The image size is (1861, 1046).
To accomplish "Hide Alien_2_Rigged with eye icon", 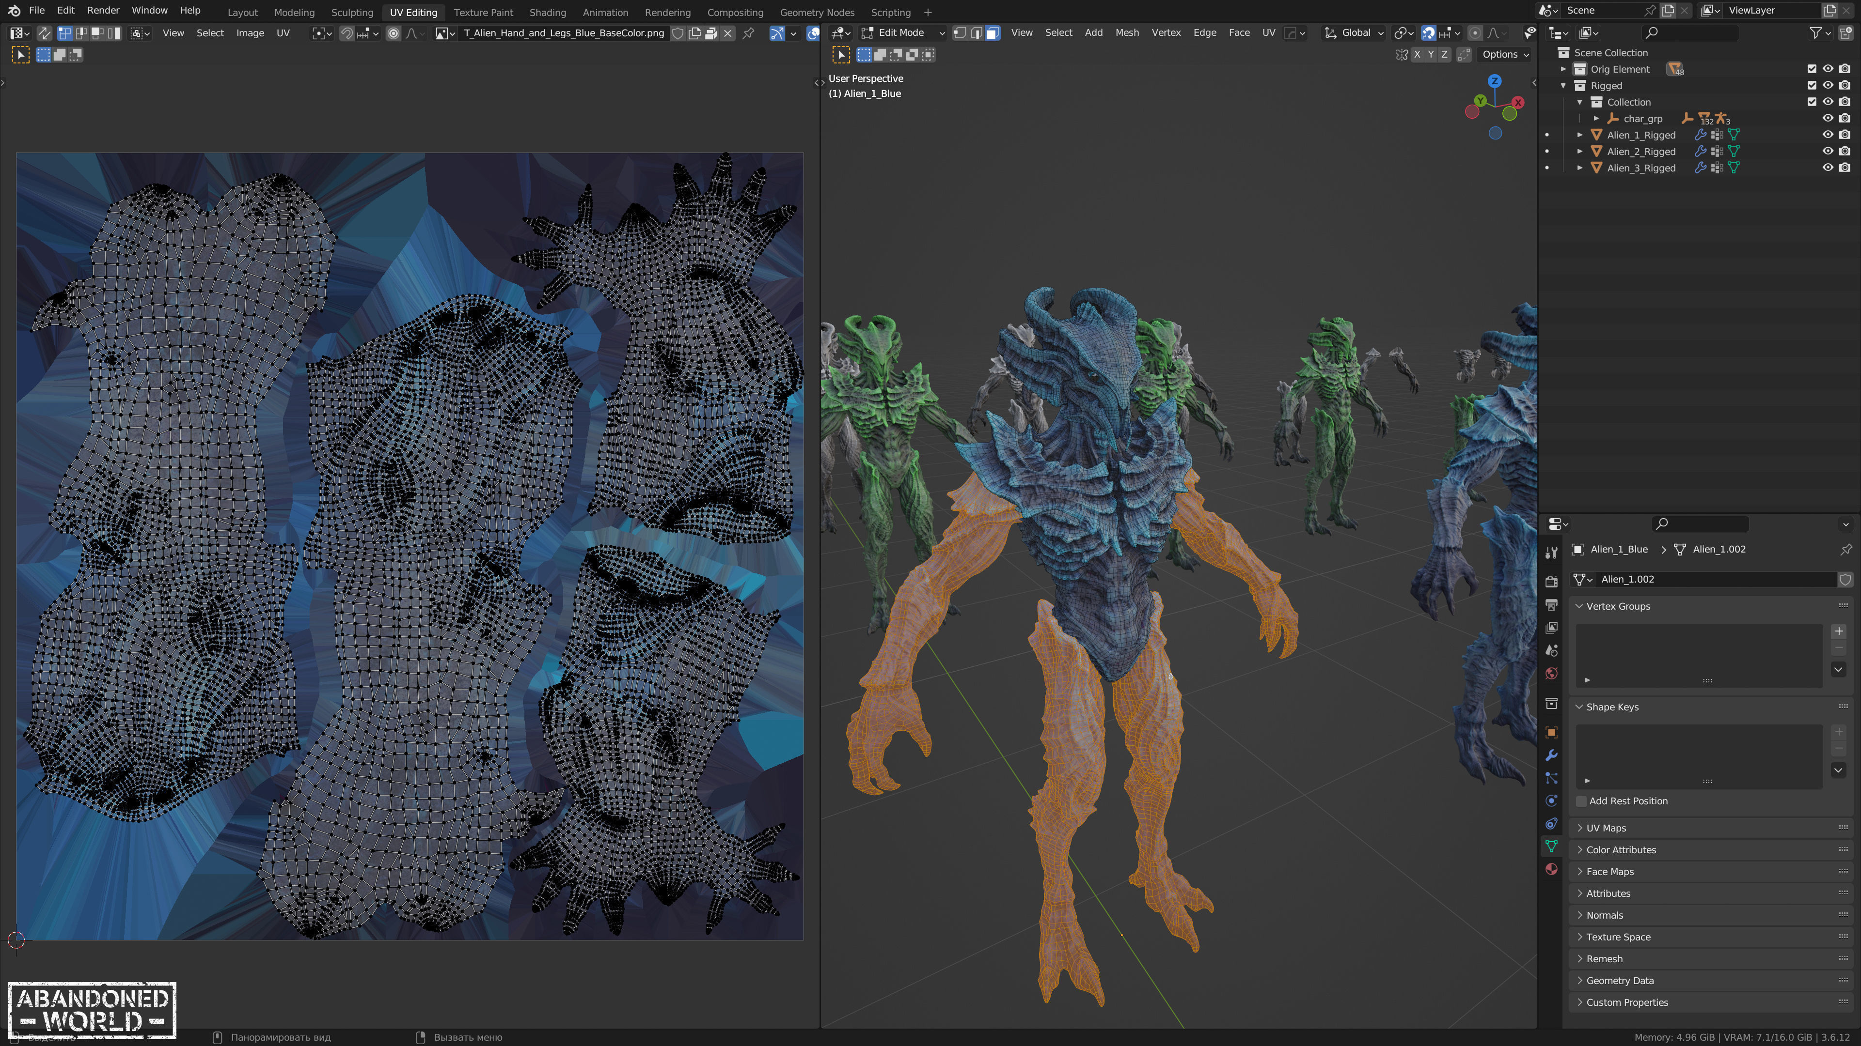I will click(x=1828, y=152).
